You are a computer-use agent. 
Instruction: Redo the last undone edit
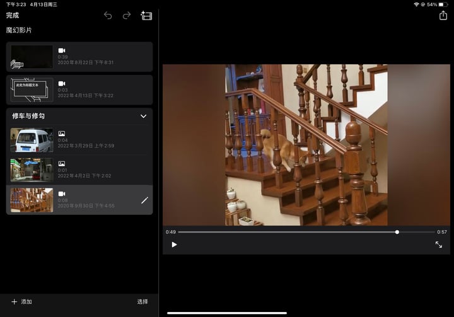tap(127, 15)
